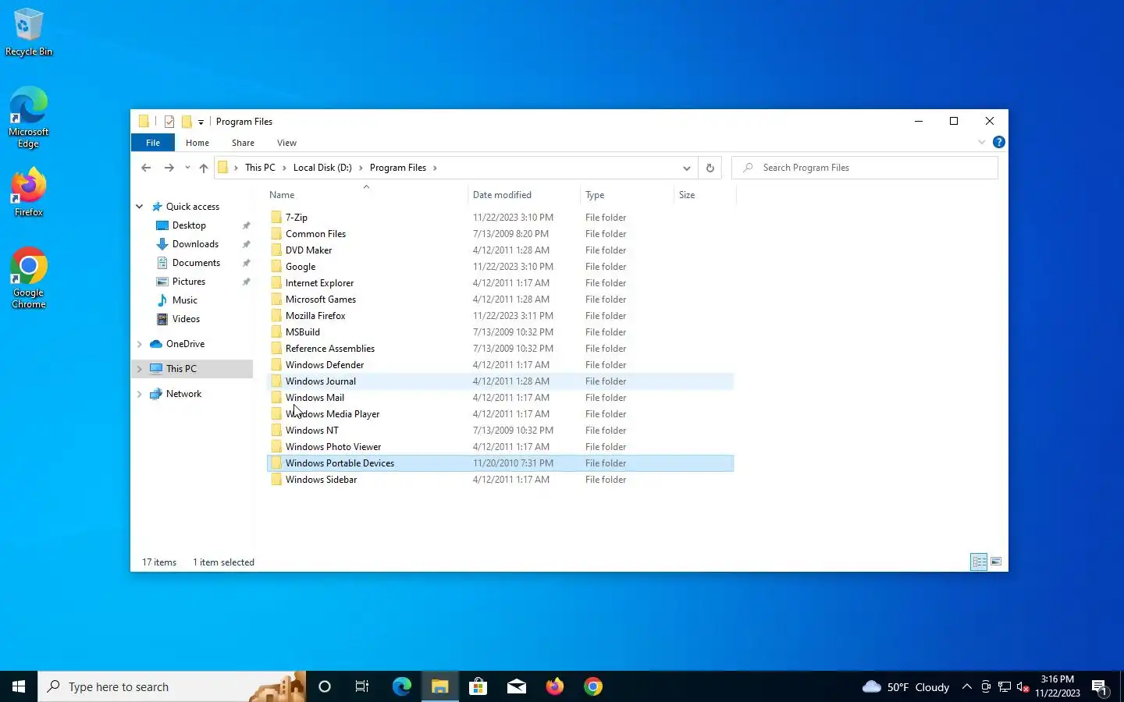Open the Recycle Bin desktop icon
This screenshot has width=1124, height=702.
tap(28, 31)
